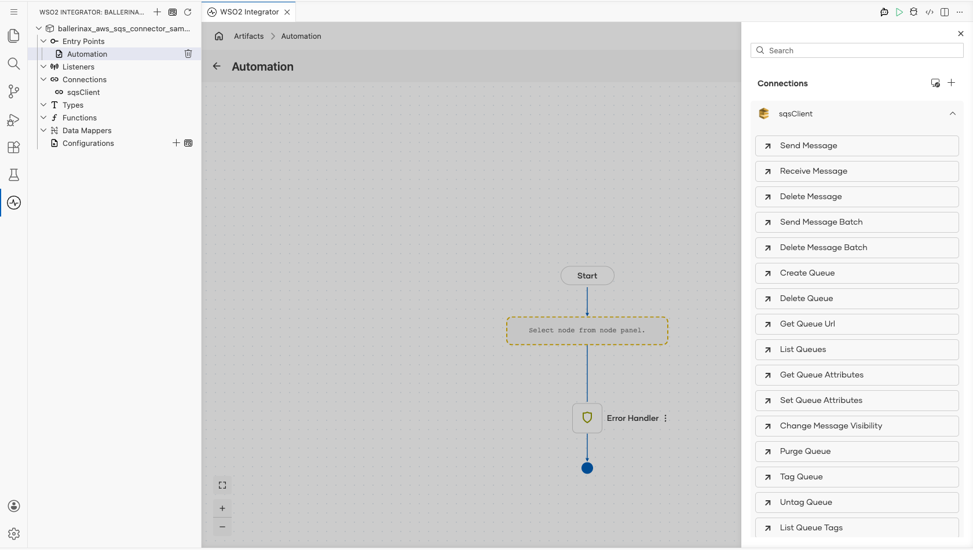Open the Search view in activity bar
This screenshot has height=550, width=973.
pos(14,64)
